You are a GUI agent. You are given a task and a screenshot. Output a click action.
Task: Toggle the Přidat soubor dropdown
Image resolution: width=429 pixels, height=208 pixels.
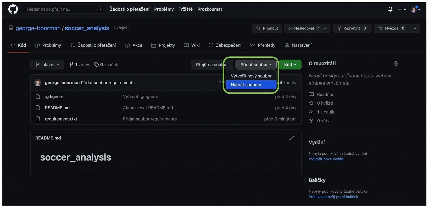[x=256, y=65]
